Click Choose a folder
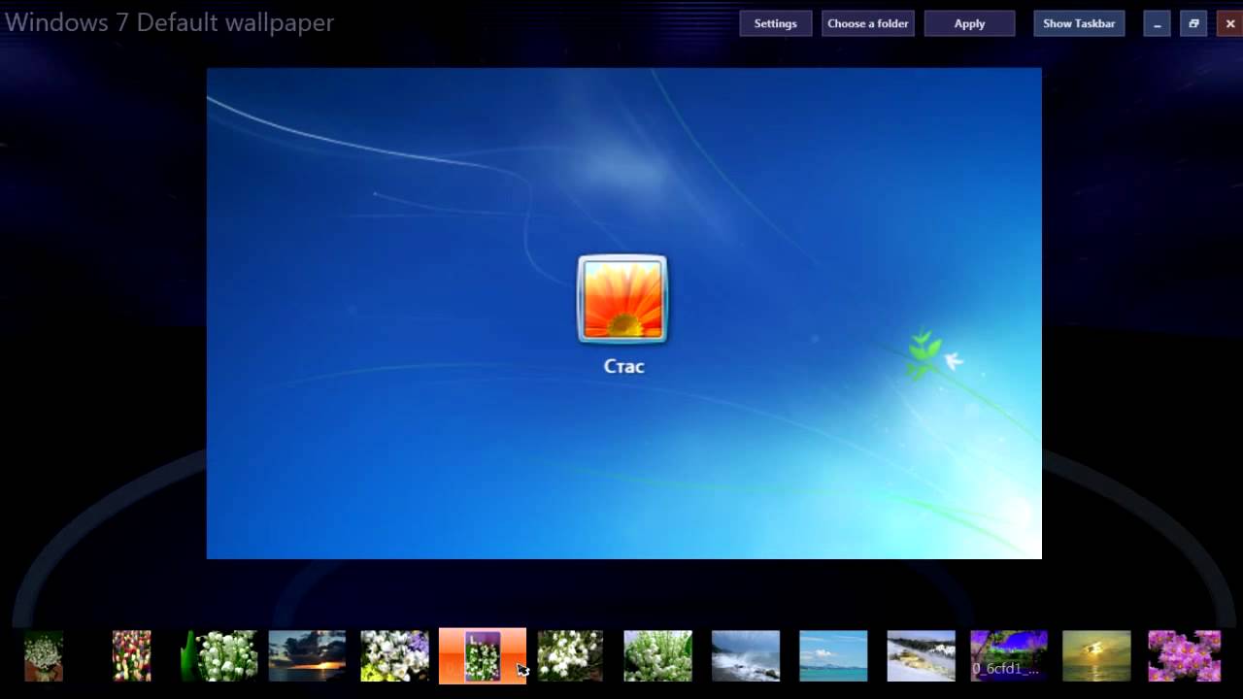This screenshot has width=1243, height=699. [867, 23]
